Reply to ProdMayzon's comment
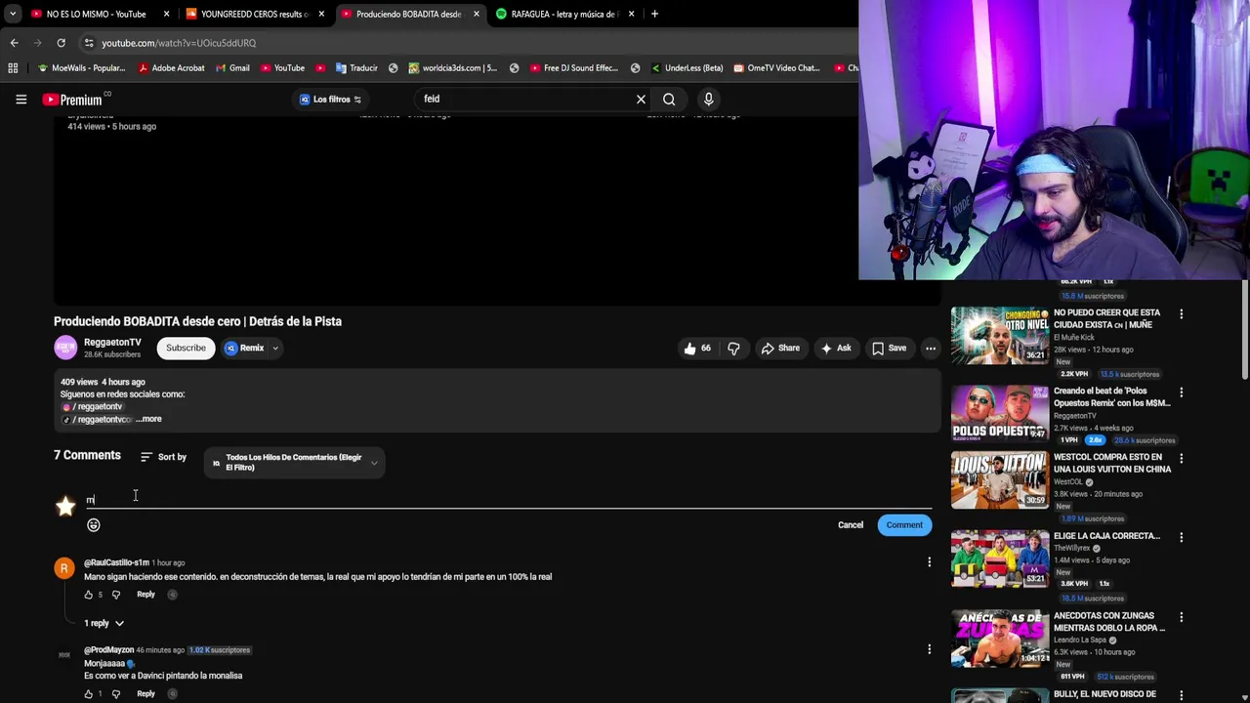1250x703 pixels. click(146, 694)
